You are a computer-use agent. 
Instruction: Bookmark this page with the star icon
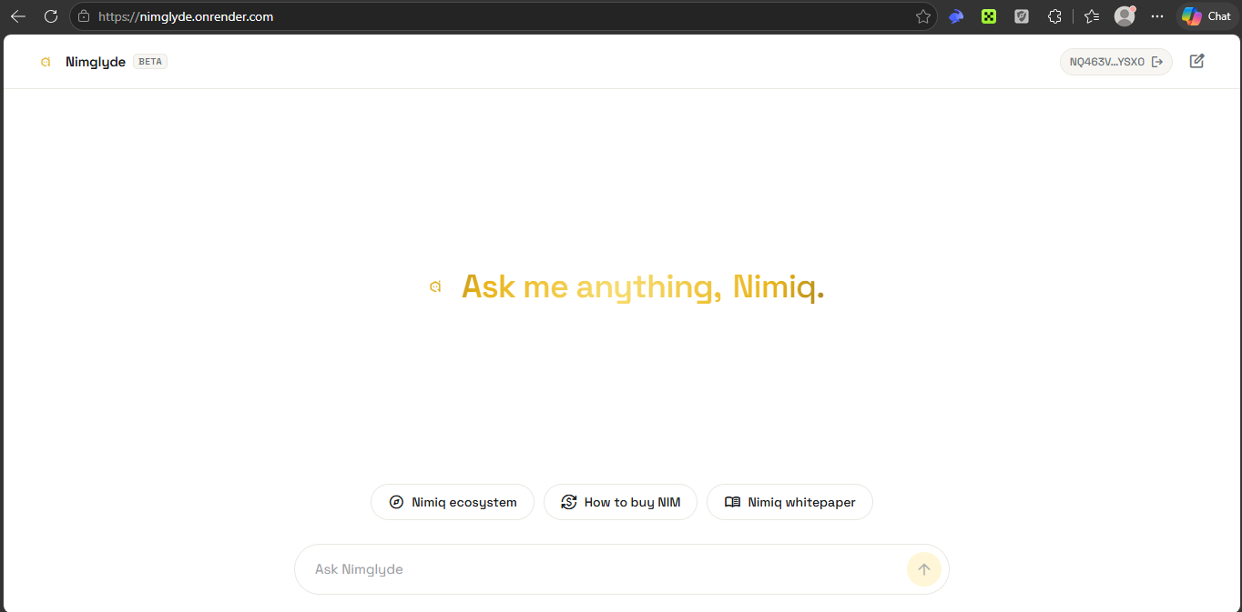coord(922,16)
